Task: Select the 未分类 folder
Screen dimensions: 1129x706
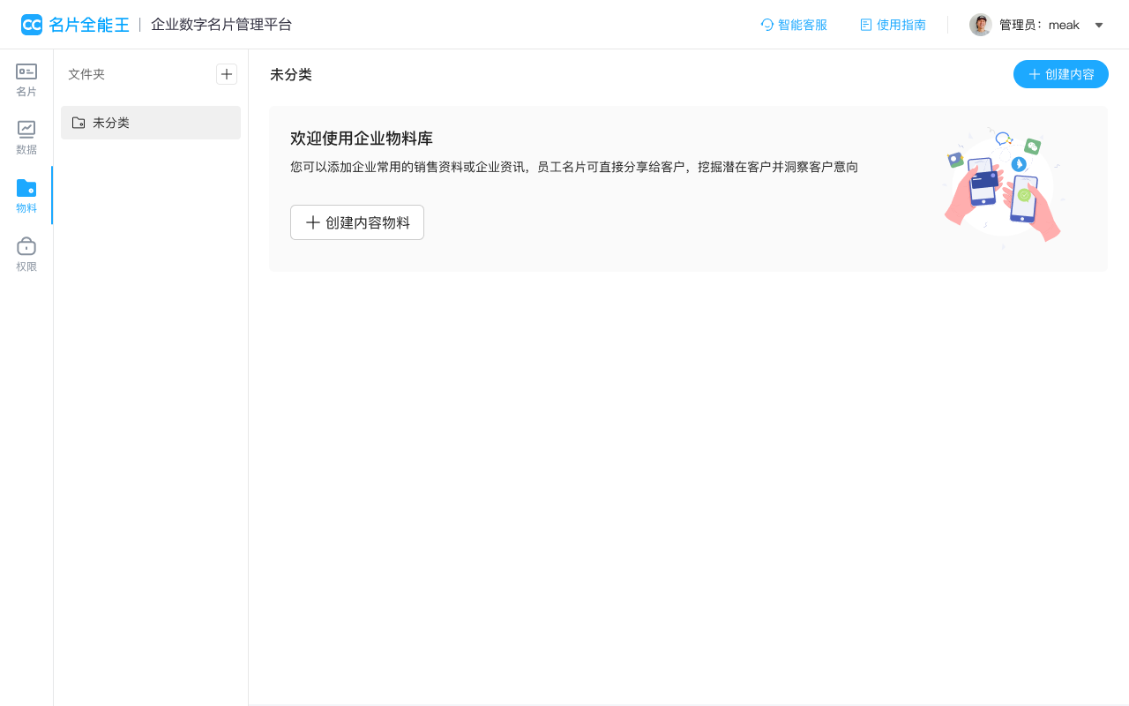Action: pyautogui.click(x=151, y=123)
